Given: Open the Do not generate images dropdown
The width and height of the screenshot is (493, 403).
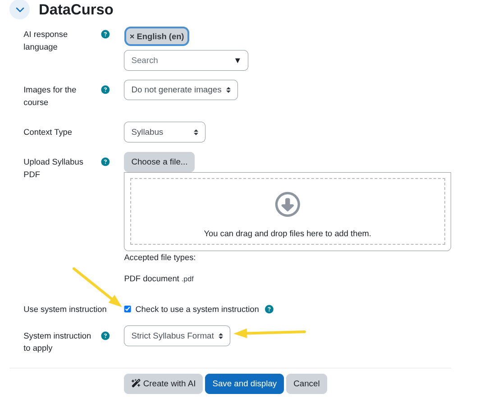Looking at the screenshot, I should click(181, 90).
